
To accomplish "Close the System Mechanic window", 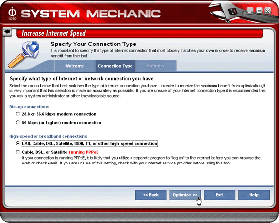I will tap(268, 11).
